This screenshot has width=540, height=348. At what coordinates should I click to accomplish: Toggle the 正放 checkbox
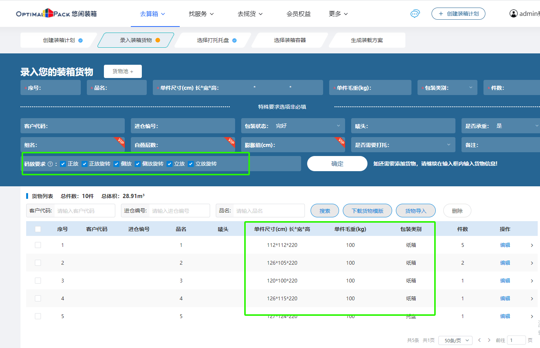[63, 164]
